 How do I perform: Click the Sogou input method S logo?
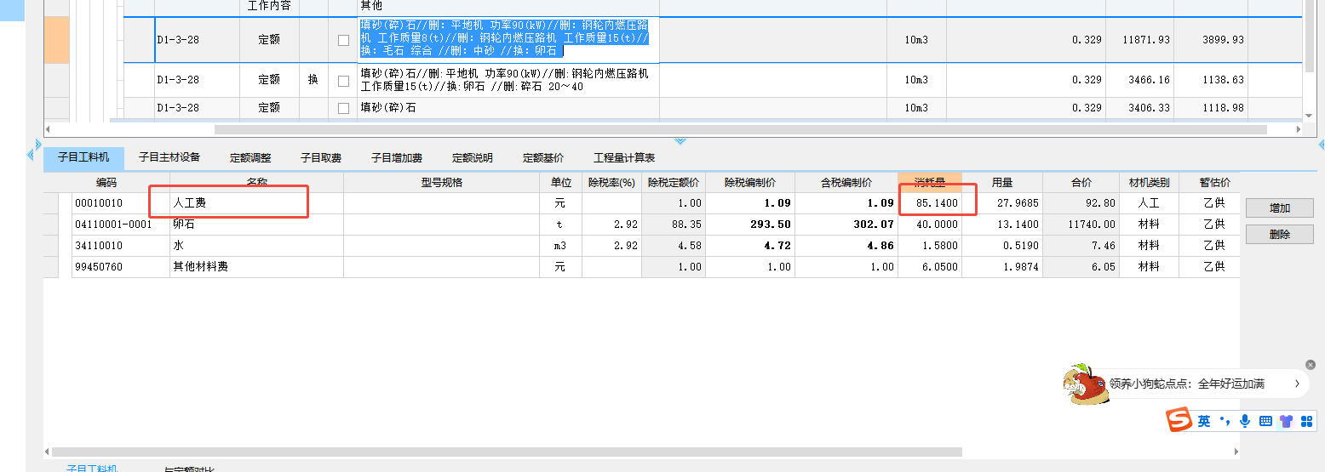pyautogui.click(x=1179, y=420)
